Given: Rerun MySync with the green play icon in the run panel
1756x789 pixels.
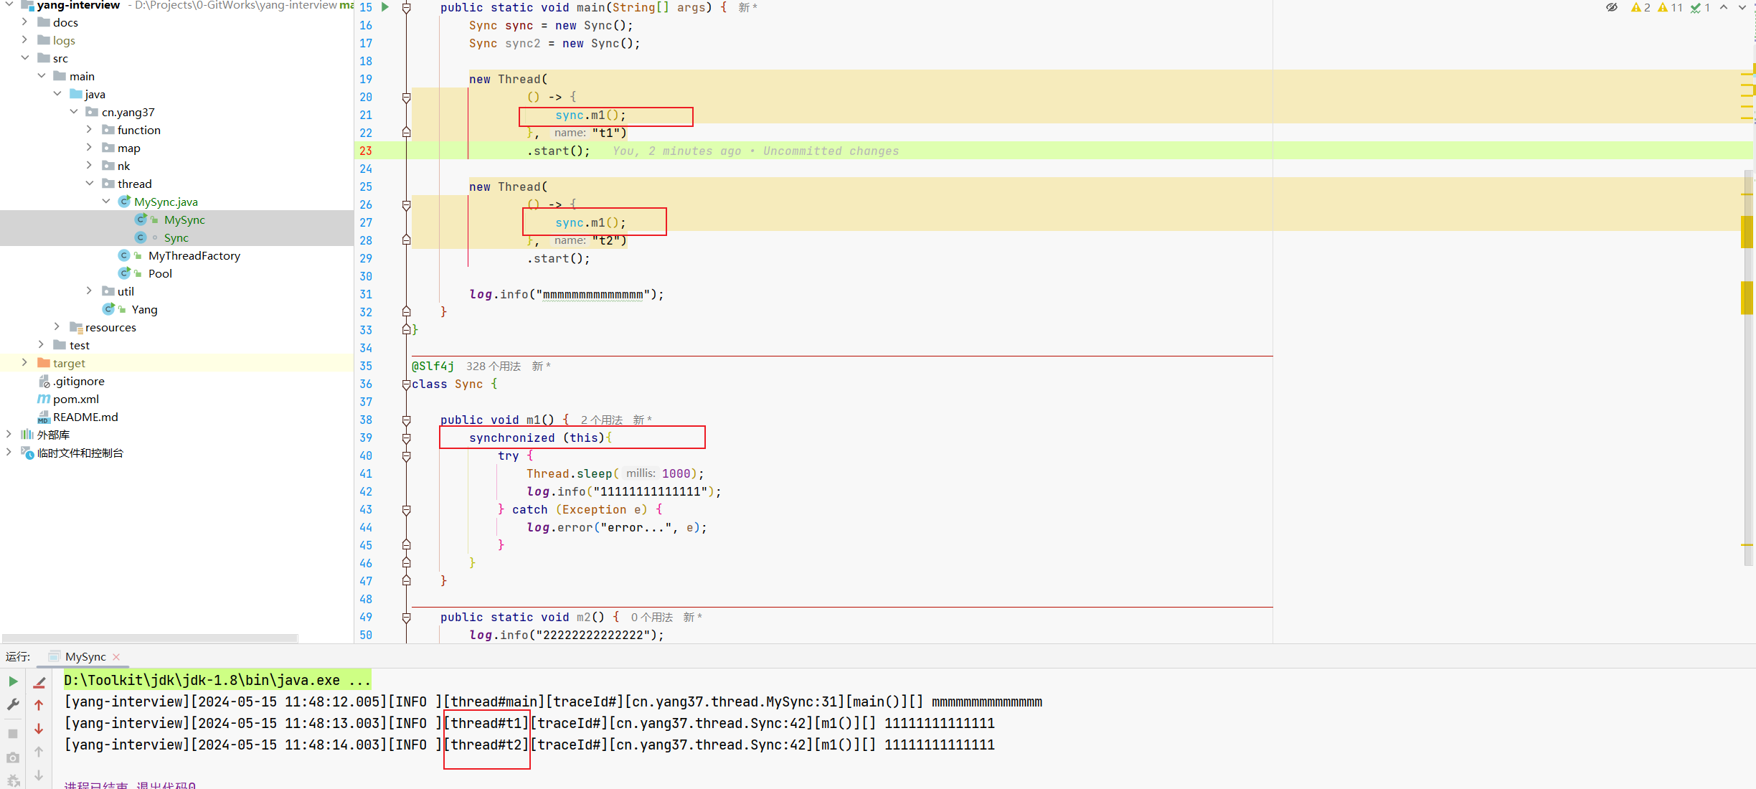Looking at the screenshot, I should [13, 681].
